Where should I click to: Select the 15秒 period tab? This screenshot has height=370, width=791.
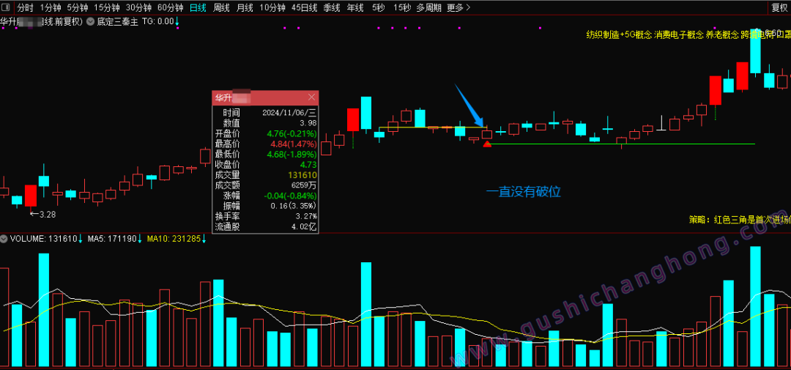[402, 7]
